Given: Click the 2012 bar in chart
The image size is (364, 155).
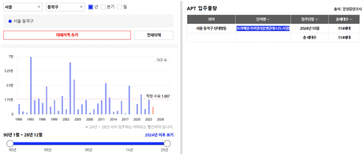Looking at the screenshot, I should pyautogui.click(x=106, y=99).
